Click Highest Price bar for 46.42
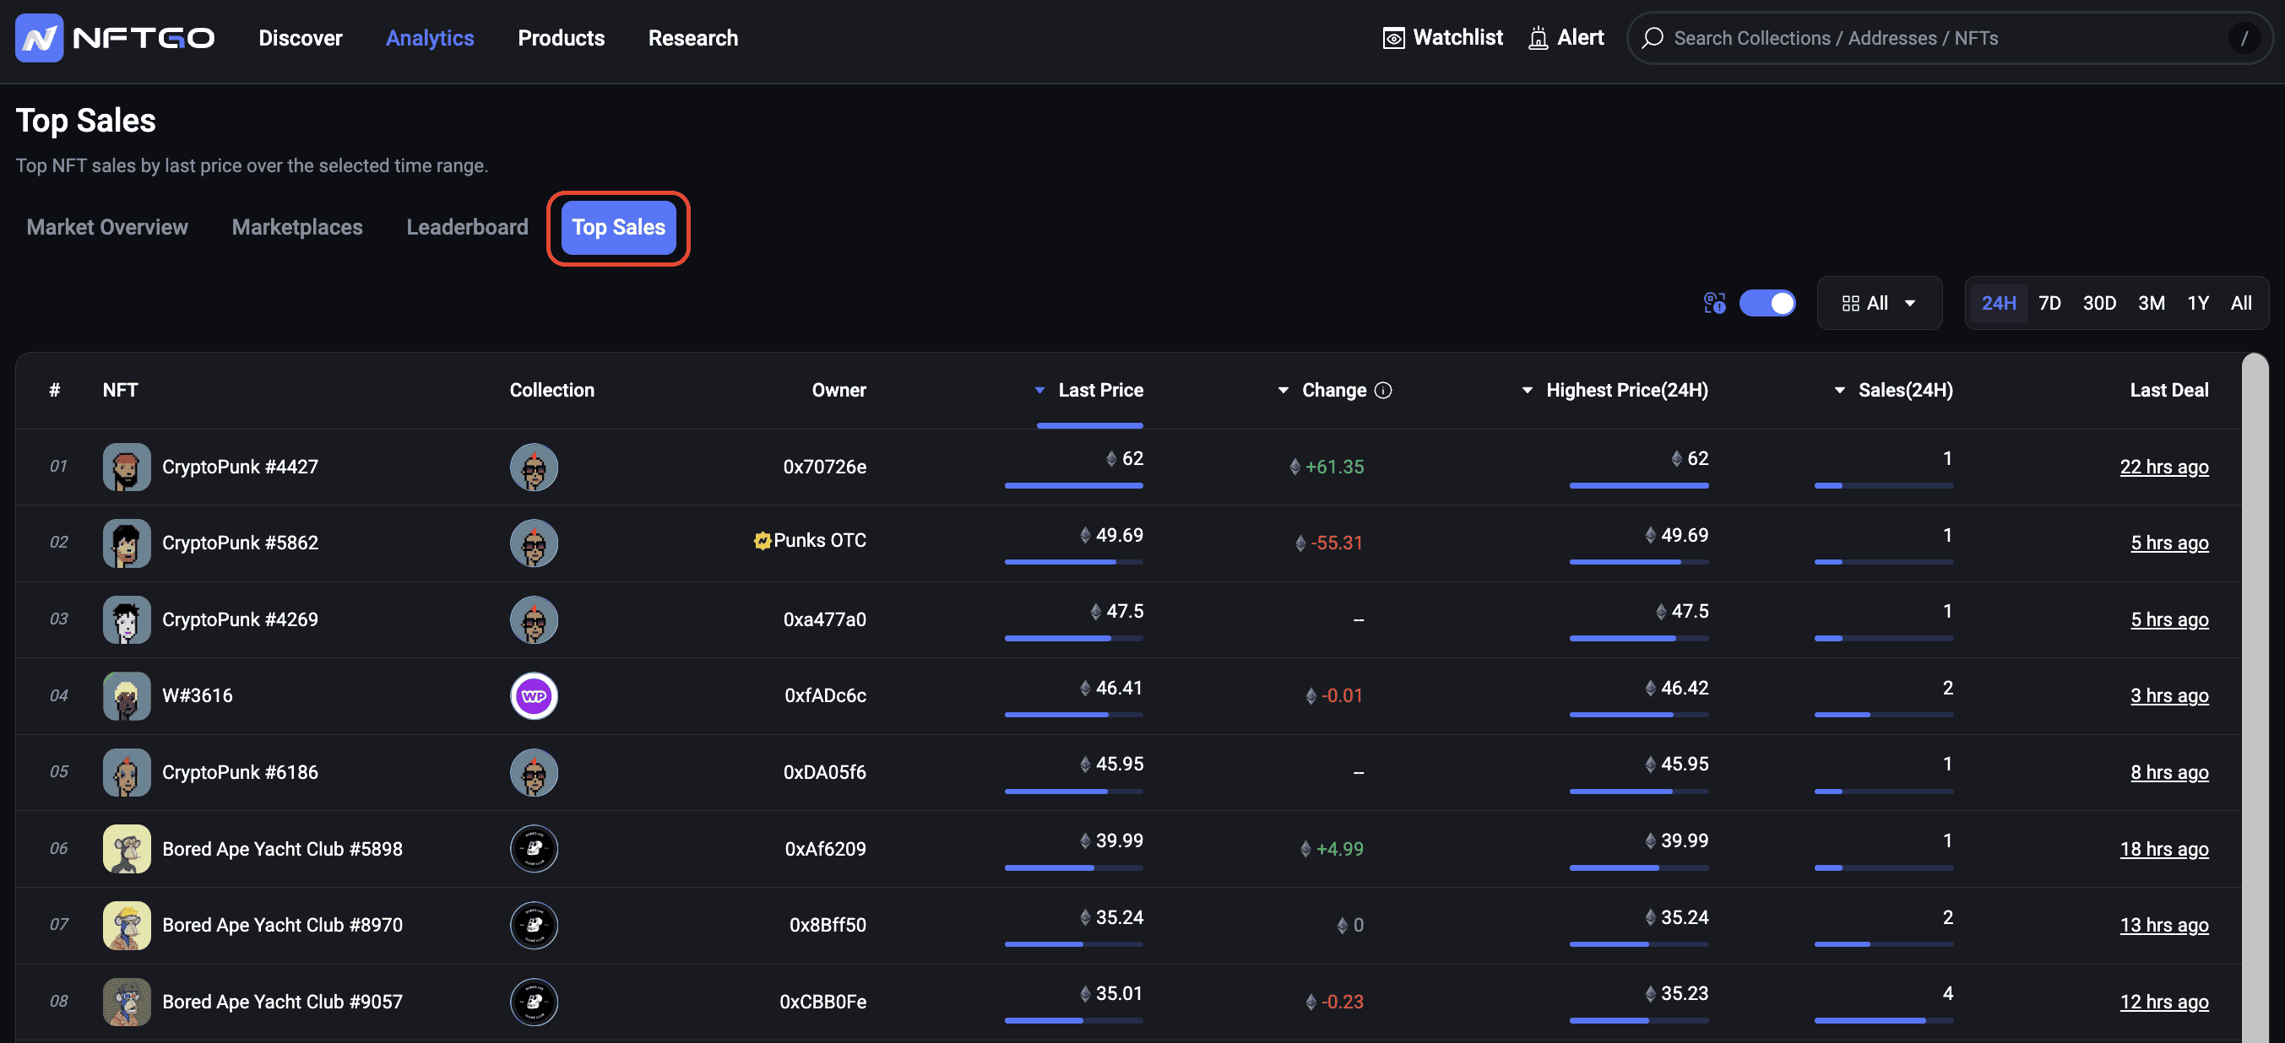This screenshot has height=1043, width=2285. [x=1638, y=715]
